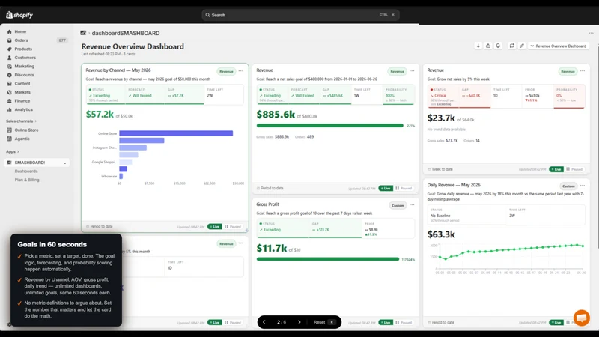Click the Search field
This screenshot has height=337, width=599.
tap(300, 15)
